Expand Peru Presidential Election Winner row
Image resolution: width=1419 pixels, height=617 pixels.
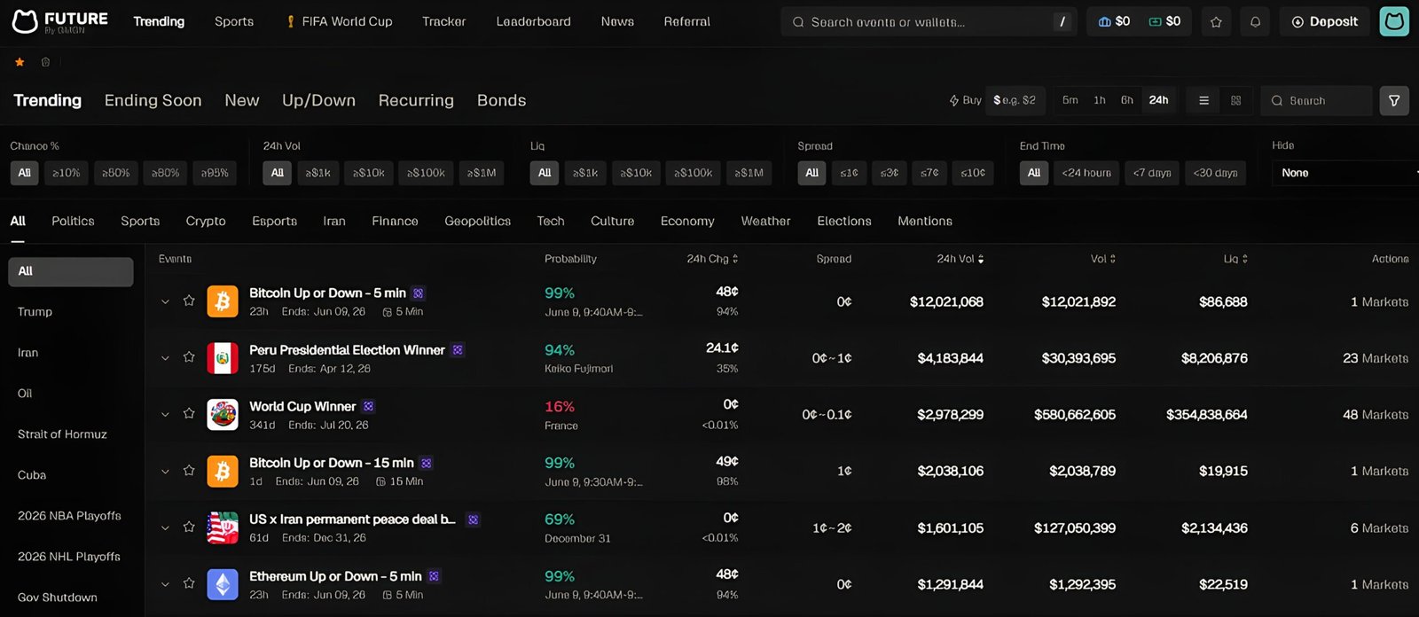[165, 358]
